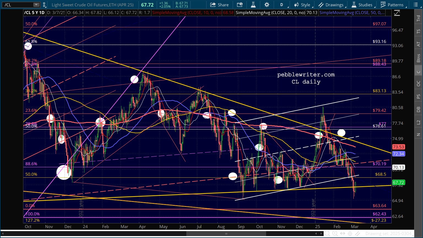Viewport: 423px width, 238px height.
Task: Click the scrollbar left arrow
Action: click(316, 234)
